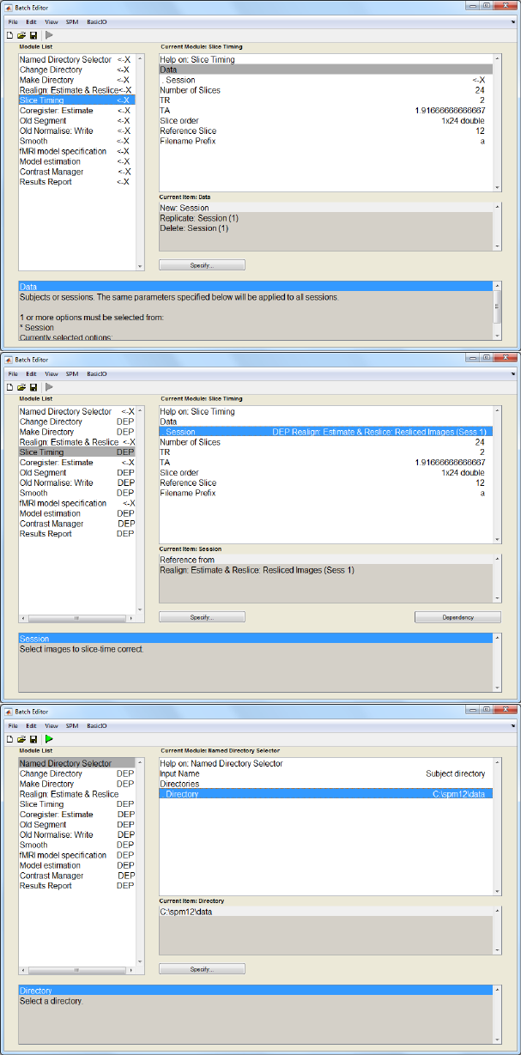Viewport: 521px width, 1055px height.
Task: Select Reference Slice row in middle window
Action: pos(325,482)
